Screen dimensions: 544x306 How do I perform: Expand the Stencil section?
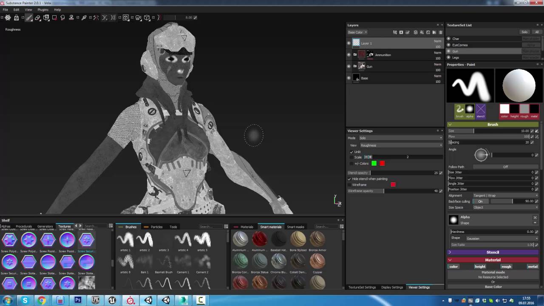point(493,252)
